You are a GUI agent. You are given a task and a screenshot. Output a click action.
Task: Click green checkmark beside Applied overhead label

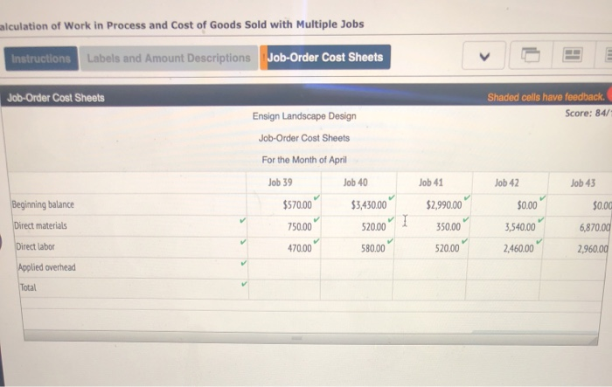pyautogui.click(x=244, y=263)
